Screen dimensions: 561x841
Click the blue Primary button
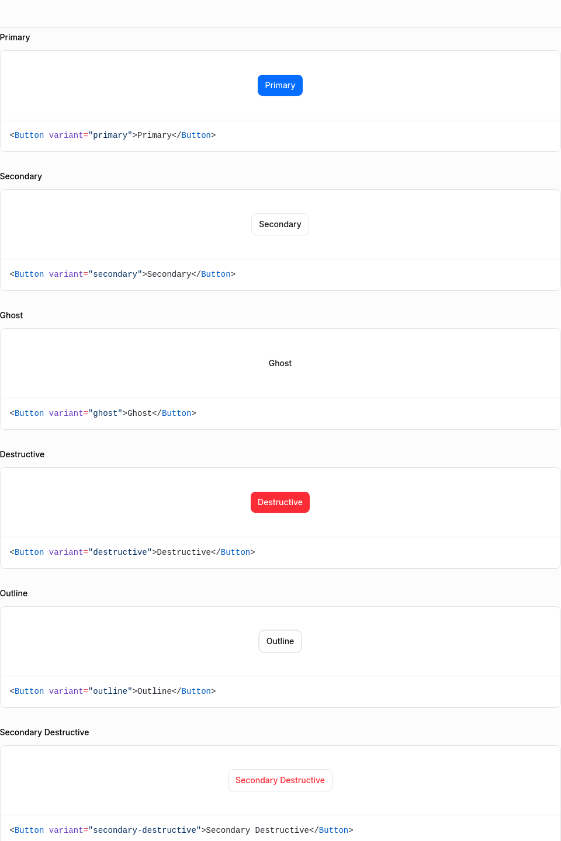tap(280, 85)
